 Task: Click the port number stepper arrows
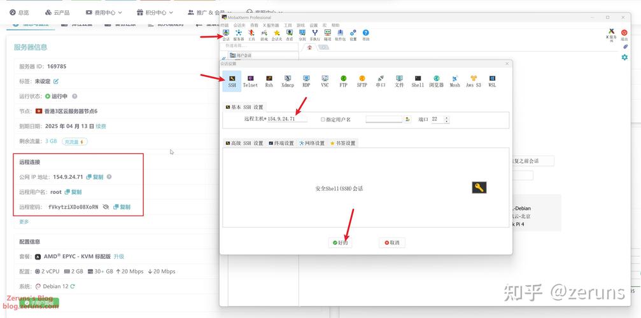(x=446, y=120)
